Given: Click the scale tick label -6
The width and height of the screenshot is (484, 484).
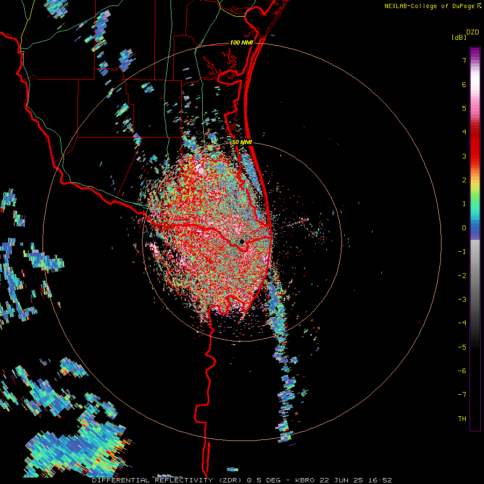Looking at the screenshot, I should (x=462, y=371).
